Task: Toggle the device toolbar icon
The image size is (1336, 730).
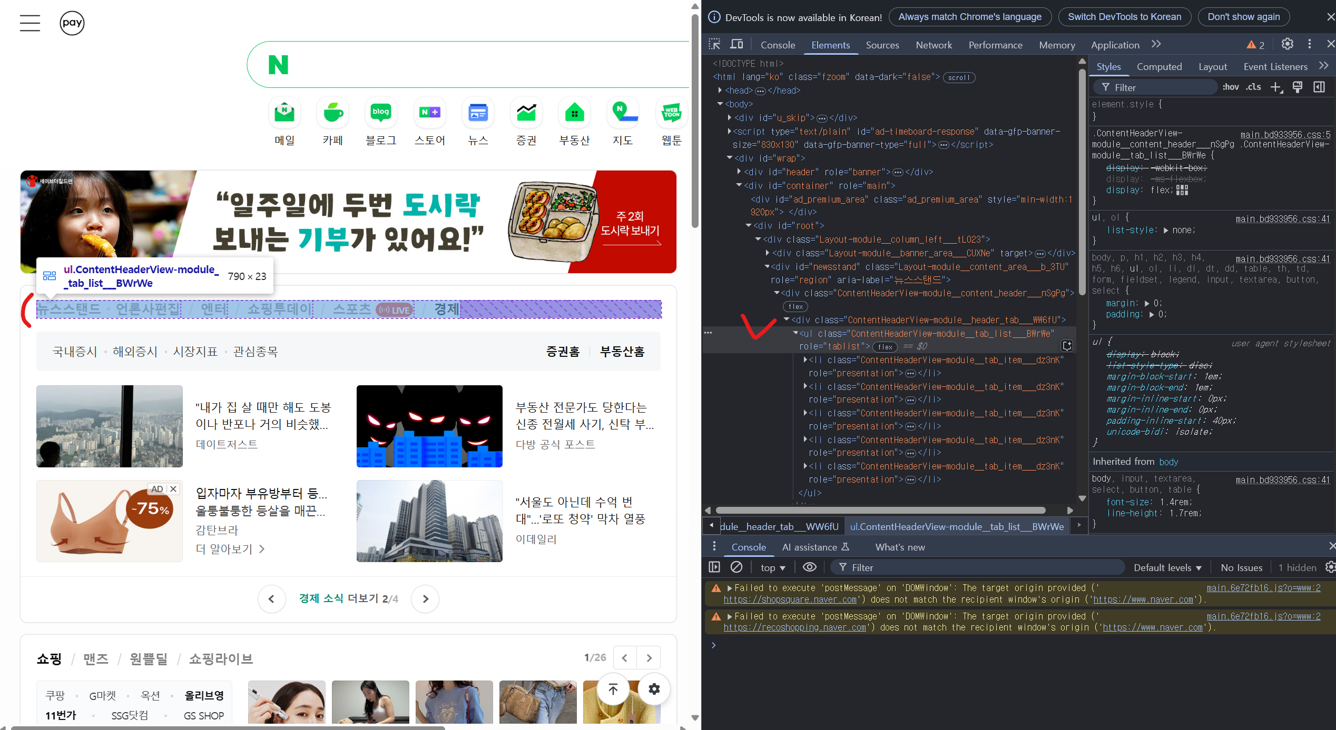Action: pyautogui.click(x=736, y=45)
